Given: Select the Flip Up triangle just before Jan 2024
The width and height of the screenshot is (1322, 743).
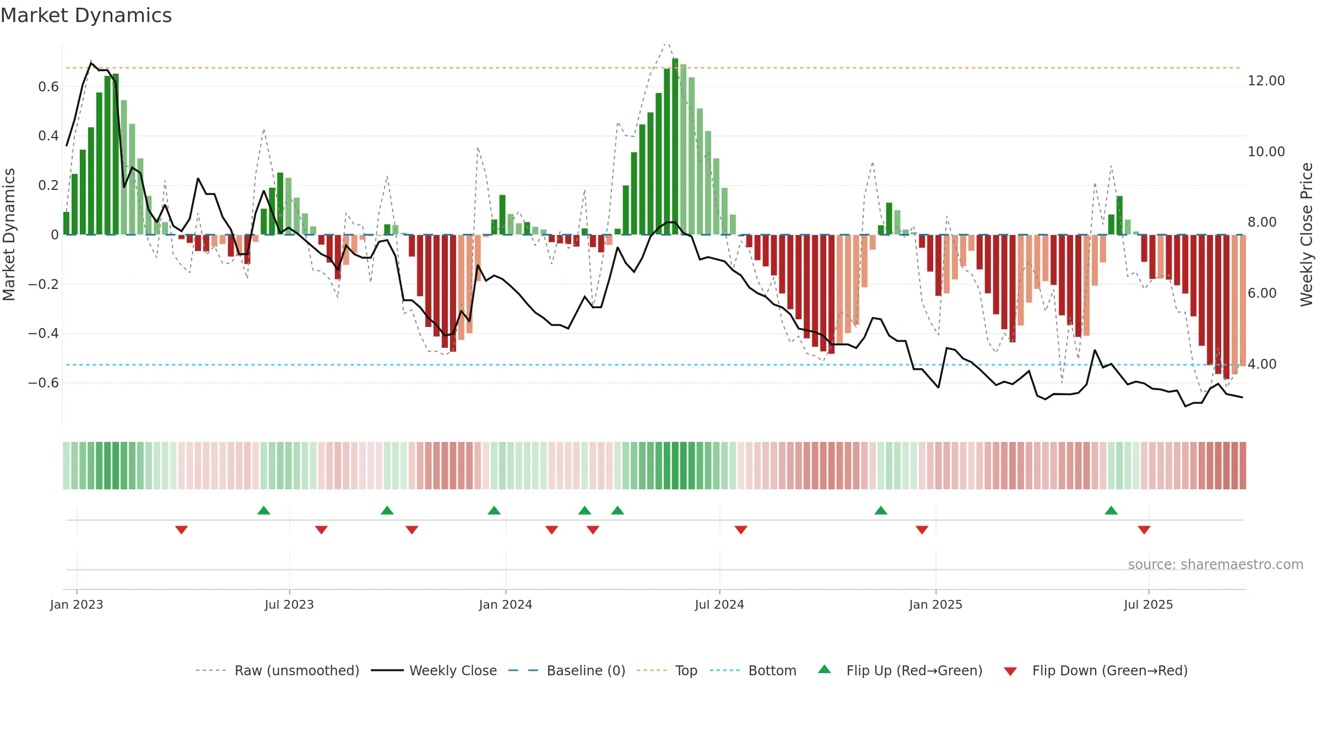Looking at the screenshot, I should click(494, 510).
